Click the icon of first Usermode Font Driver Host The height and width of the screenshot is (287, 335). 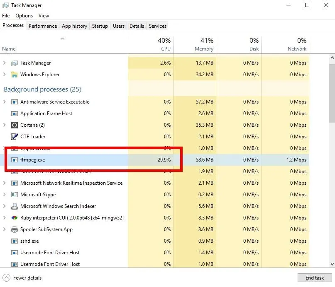pyautogui.click(x=14, y=253)
